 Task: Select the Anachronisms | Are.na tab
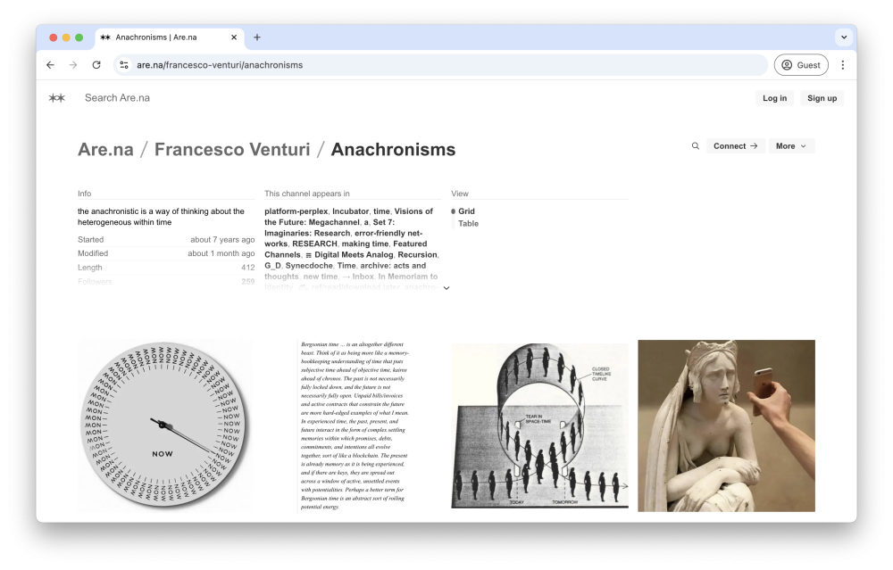[169, 37]
